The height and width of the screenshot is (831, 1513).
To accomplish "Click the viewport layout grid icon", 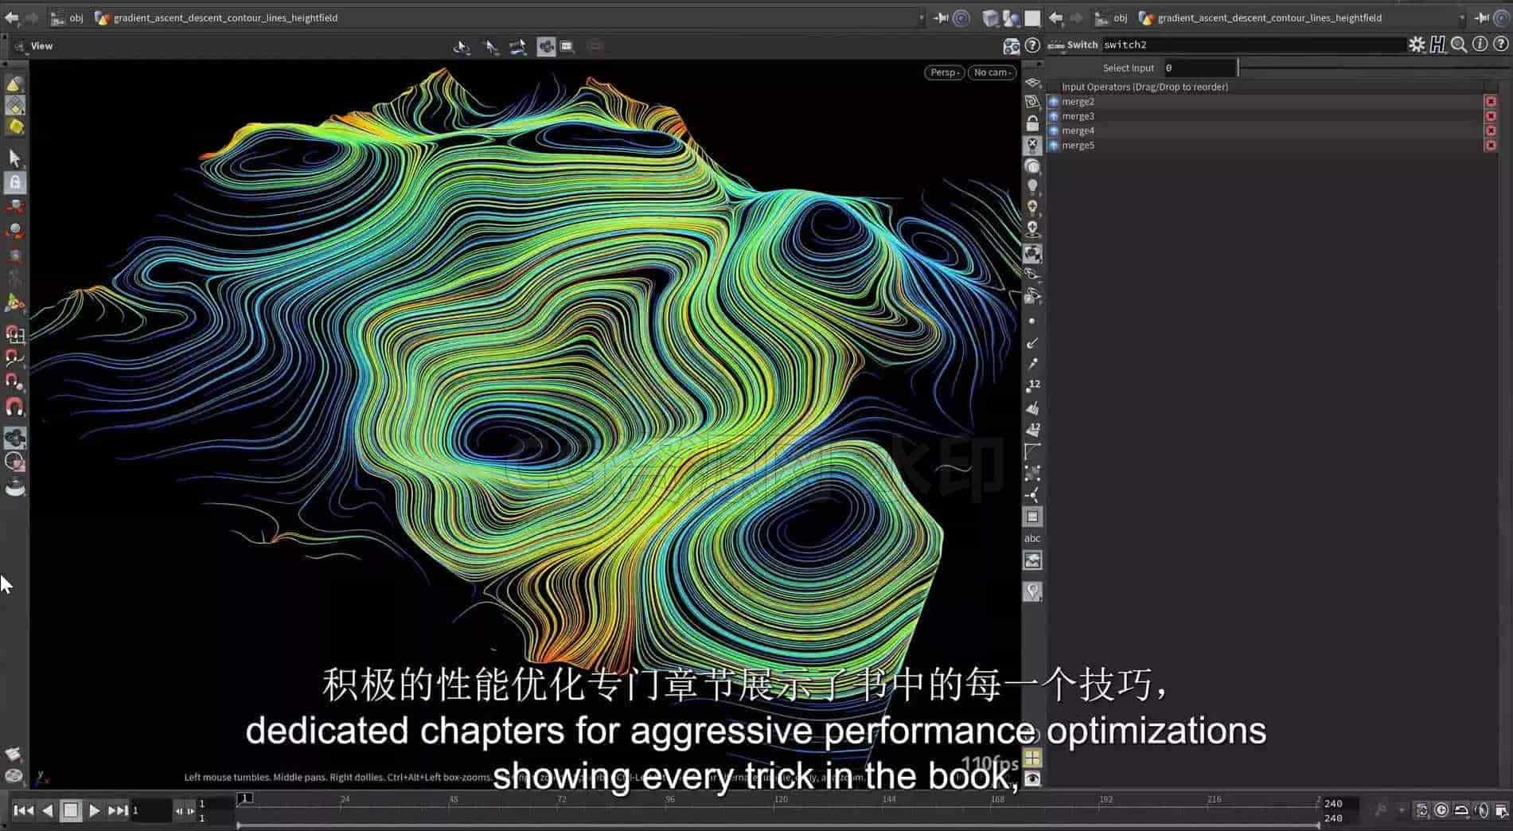I will pos(1032,757).
